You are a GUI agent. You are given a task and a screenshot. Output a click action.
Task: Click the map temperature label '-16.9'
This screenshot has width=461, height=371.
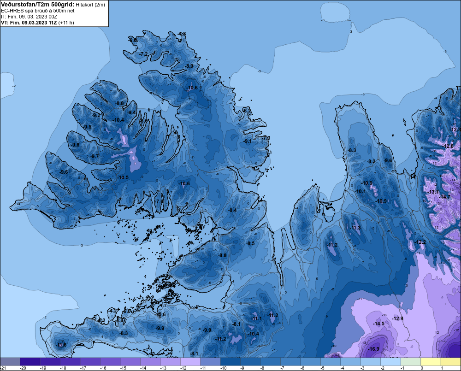(374, 349)
